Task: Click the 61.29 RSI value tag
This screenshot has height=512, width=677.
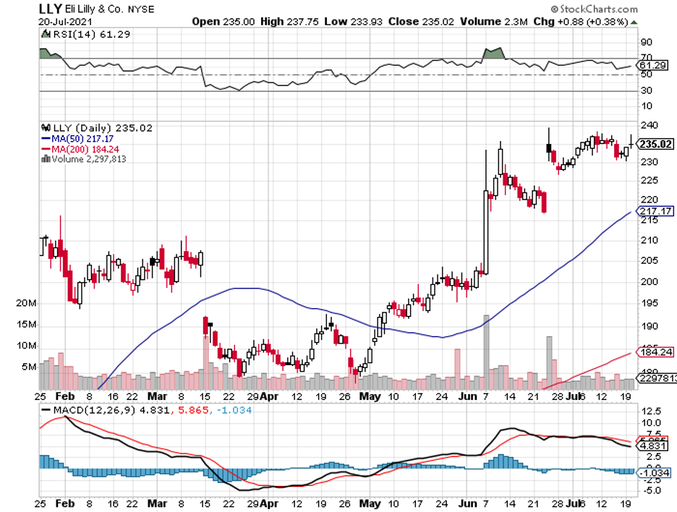Action: (653, 65)
